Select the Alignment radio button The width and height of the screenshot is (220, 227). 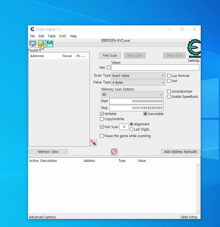pos(131,124)
